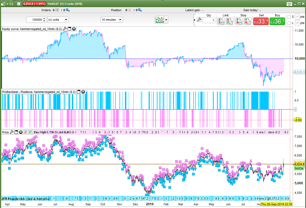Click the first Stop order icon

click(239, 21)
